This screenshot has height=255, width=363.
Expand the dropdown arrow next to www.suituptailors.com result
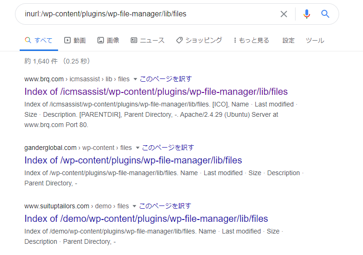[x=134, y=206]
